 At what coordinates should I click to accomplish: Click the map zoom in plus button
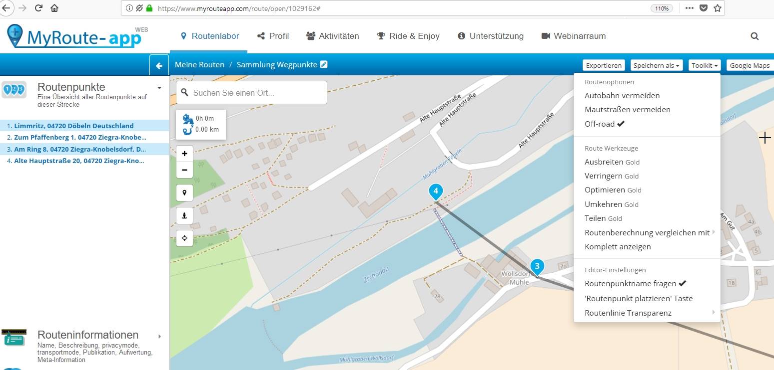pos(184,154)
